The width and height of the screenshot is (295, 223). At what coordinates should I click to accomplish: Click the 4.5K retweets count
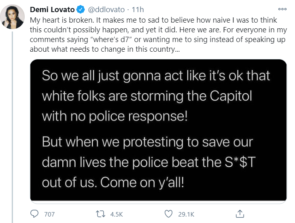(x=117, y=214)
